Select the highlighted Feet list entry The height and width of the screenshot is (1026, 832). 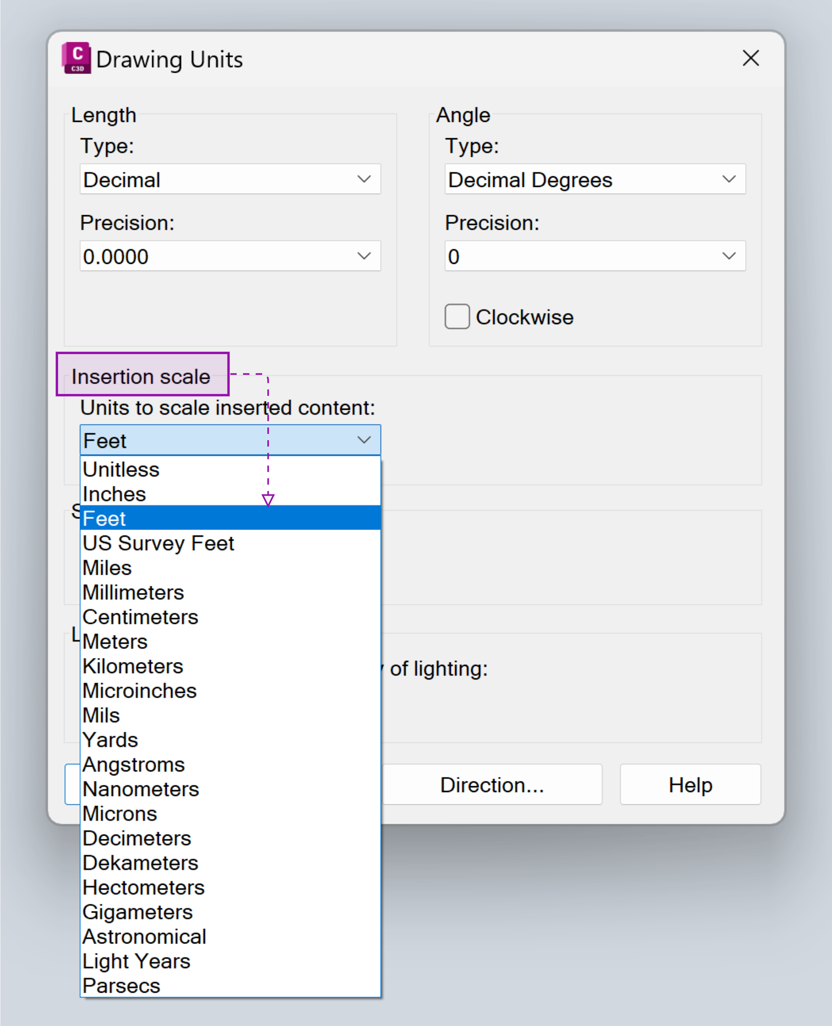pyautogui.click(x=105, y=518)
